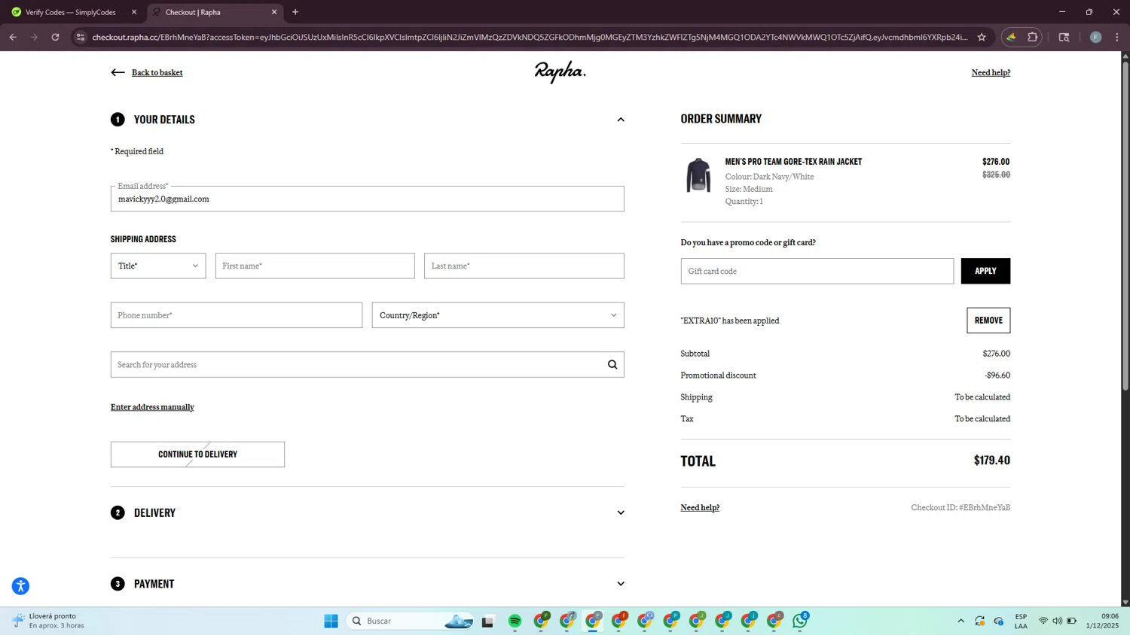Screen dimensions: 1130x635
Task: Close the Checkout Rapha tab
Action: tap(274, 12)
